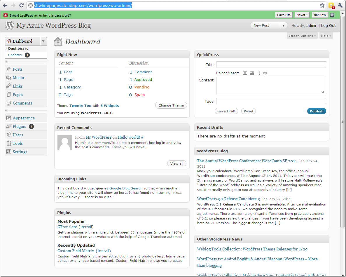Click Save Draft in QuickPress
This screenshot has width=346, height=277.
click(x=226, y=111)
